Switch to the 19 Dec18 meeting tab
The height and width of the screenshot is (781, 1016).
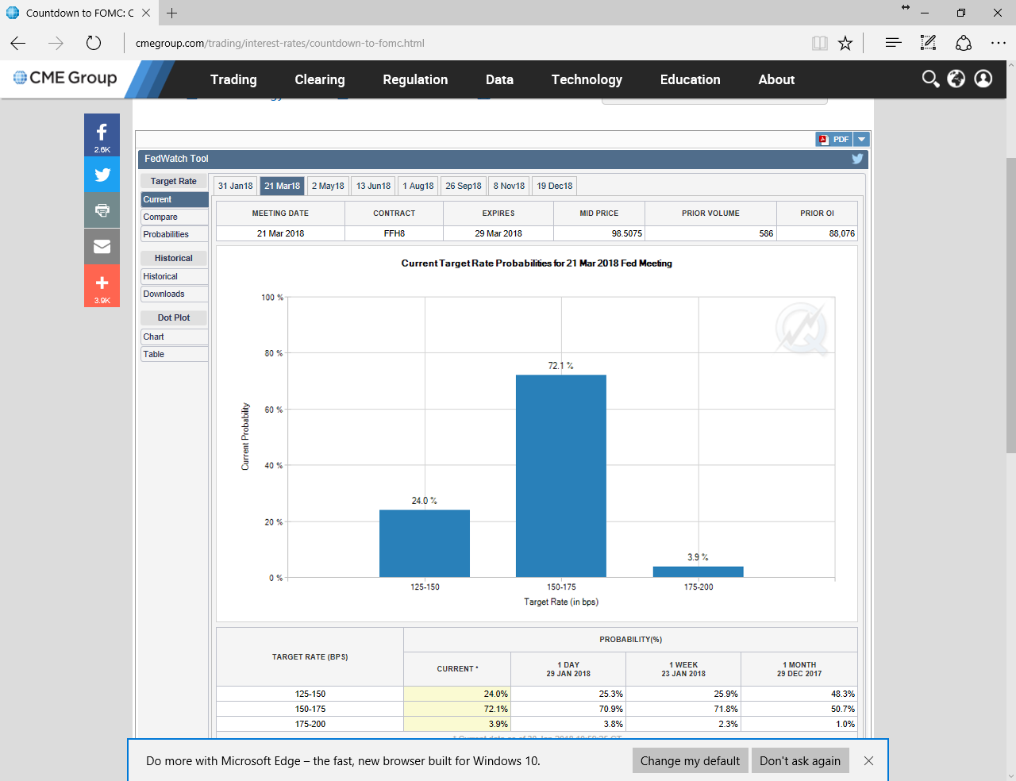(x=554, y=186)
